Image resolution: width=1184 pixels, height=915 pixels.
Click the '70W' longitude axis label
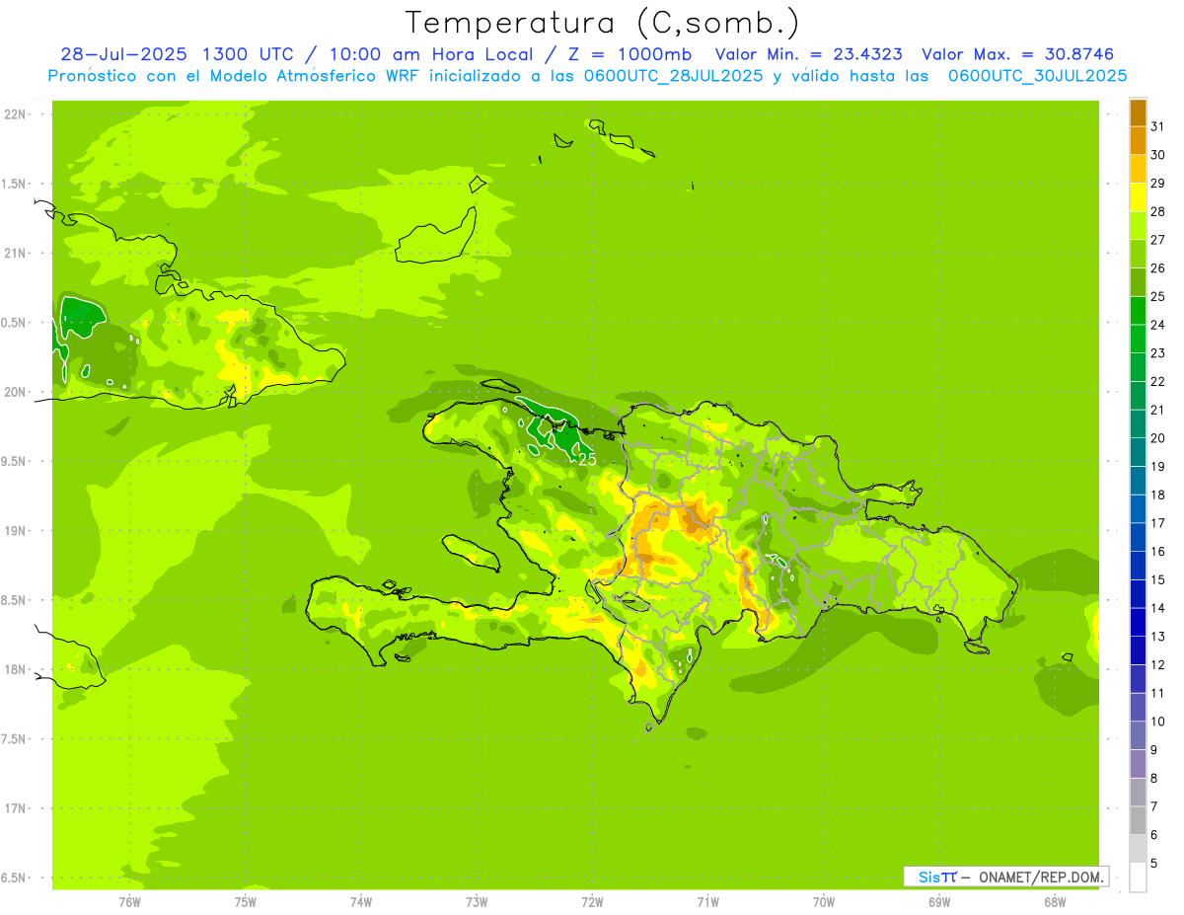pyautogui.click(x=824, y=902)
